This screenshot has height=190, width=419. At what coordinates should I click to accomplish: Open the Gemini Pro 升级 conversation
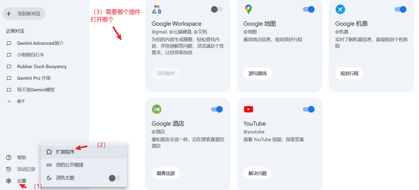click(34, 78)
